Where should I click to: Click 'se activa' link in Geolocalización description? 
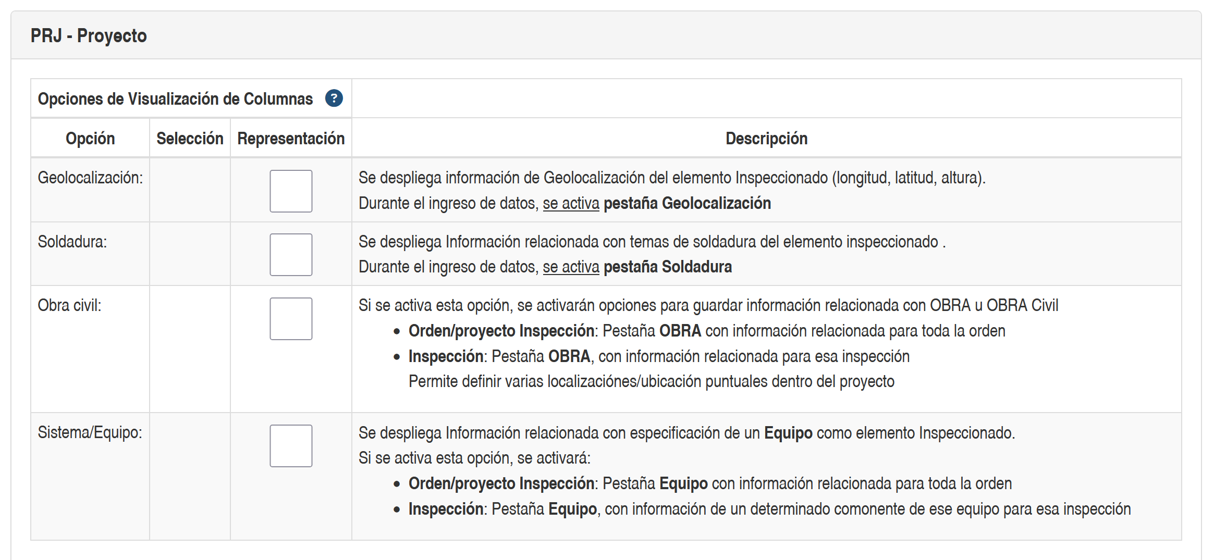pyautogui.click(x=571, y=203)
